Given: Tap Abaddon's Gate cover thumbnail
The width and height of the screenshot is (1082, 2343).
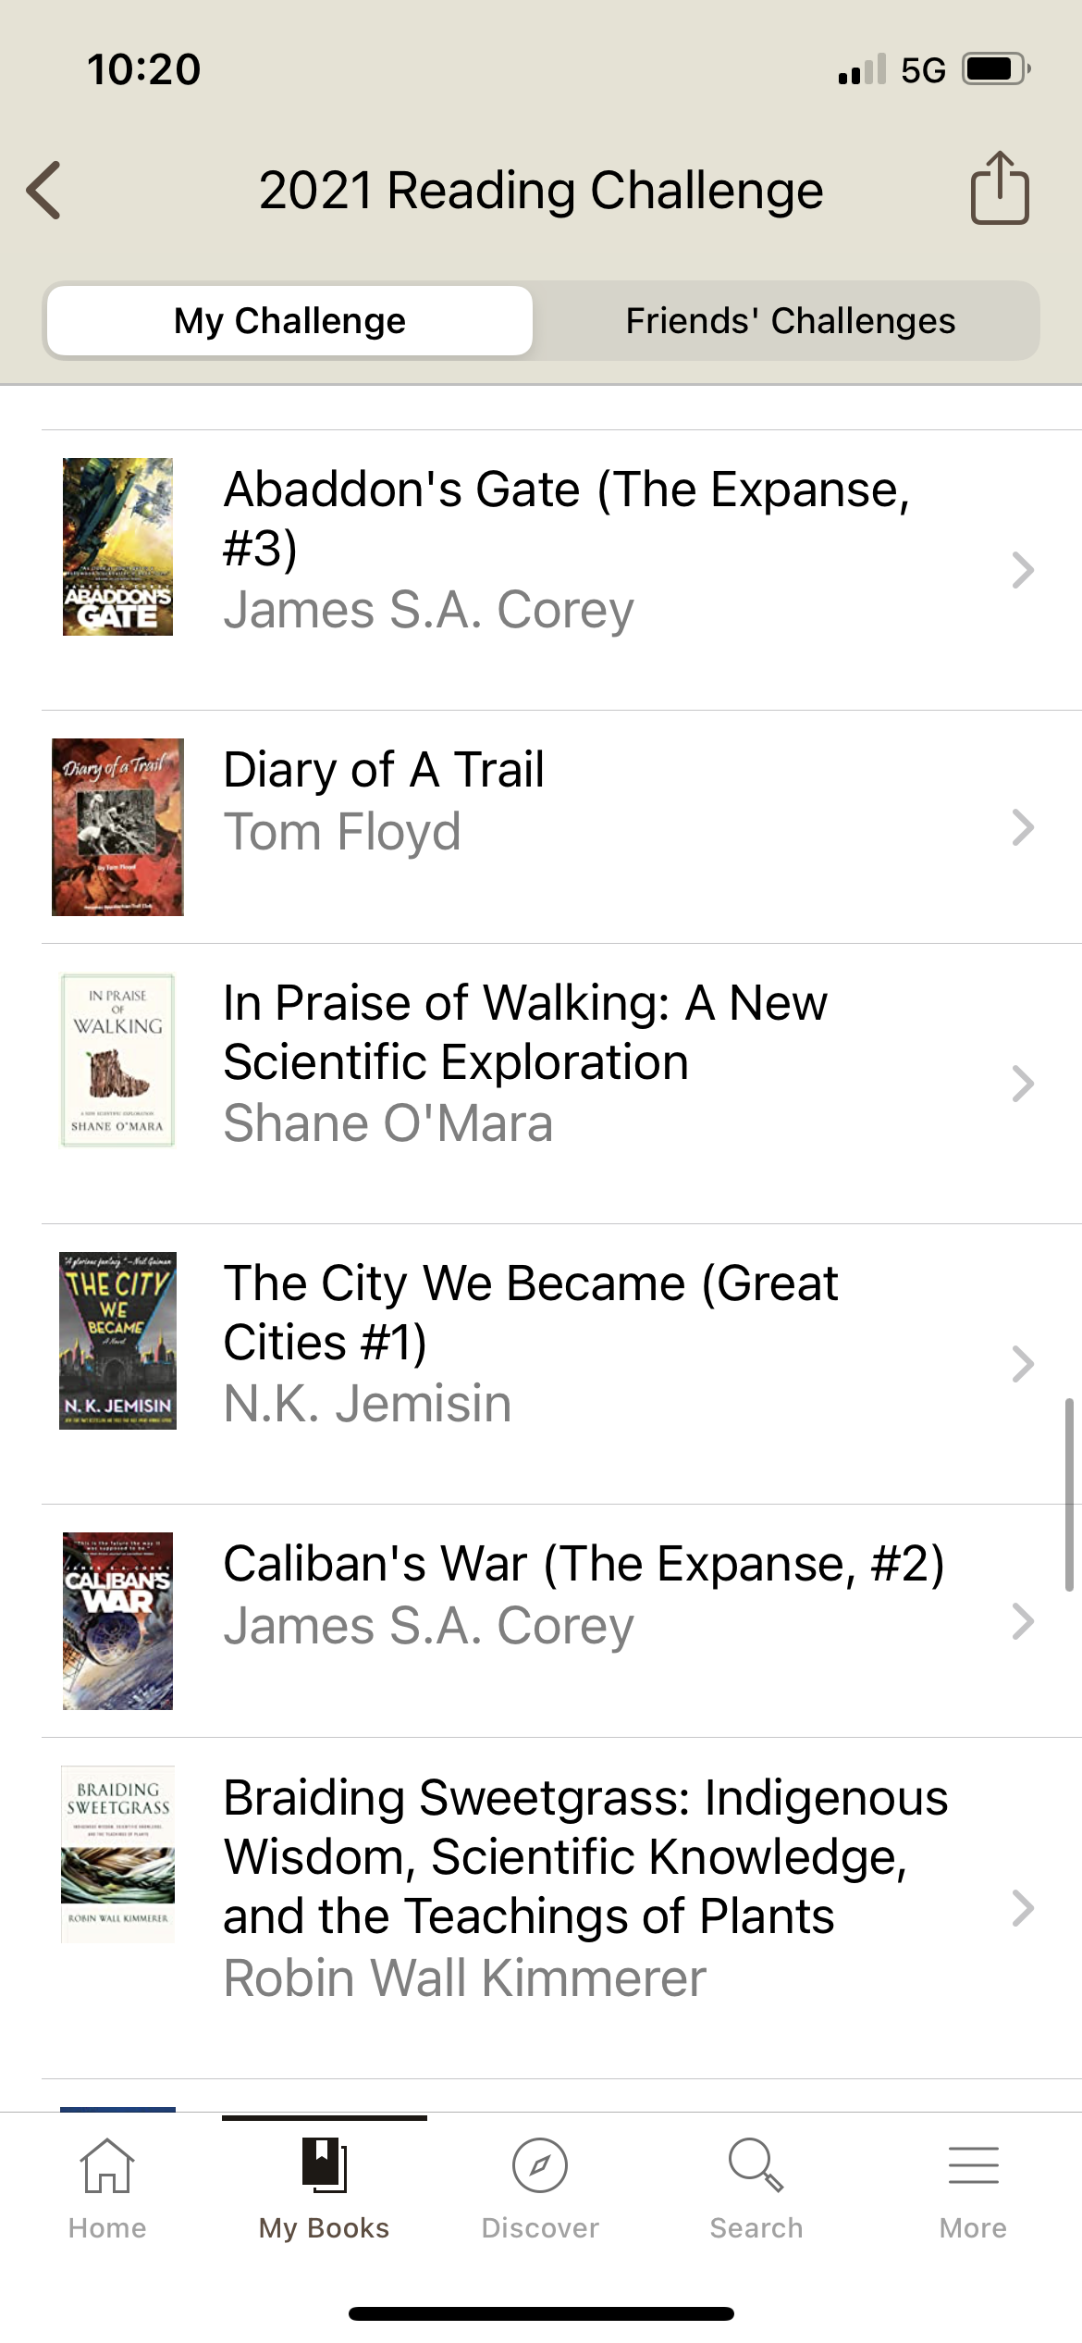Looking at the screenshot, I should 117,547.
